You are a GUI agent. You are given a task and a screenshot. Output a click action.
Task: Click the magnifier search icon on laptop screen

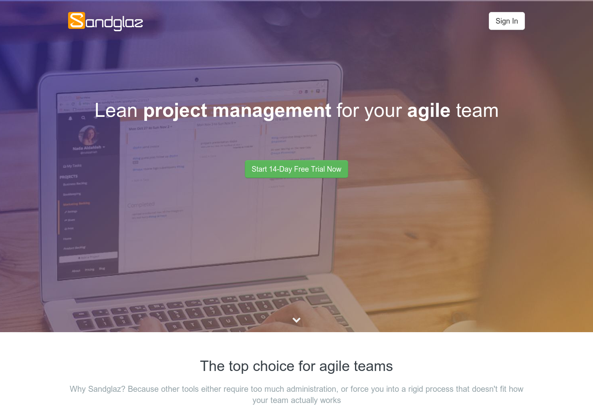pyautogui.click(x=83, y=118)
